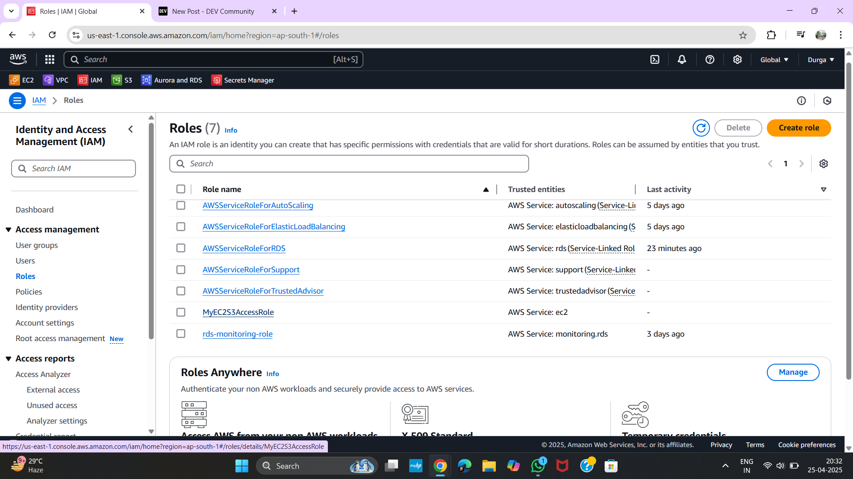Screen dimensions: 853x479
Task: Open rds-monitoring-role details link
Action: [x=238, y=334]
